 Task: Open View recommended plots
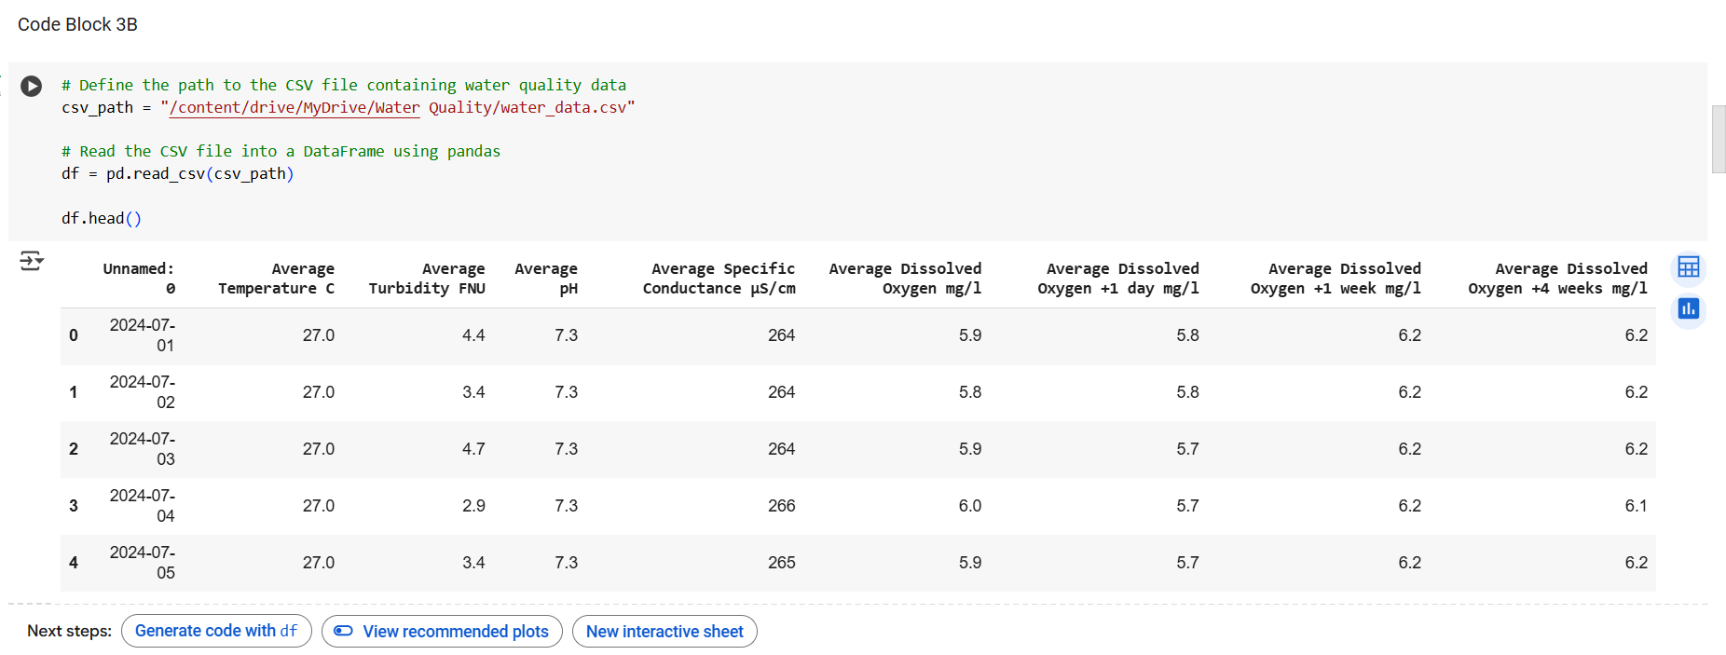click(x=442, y=631)
